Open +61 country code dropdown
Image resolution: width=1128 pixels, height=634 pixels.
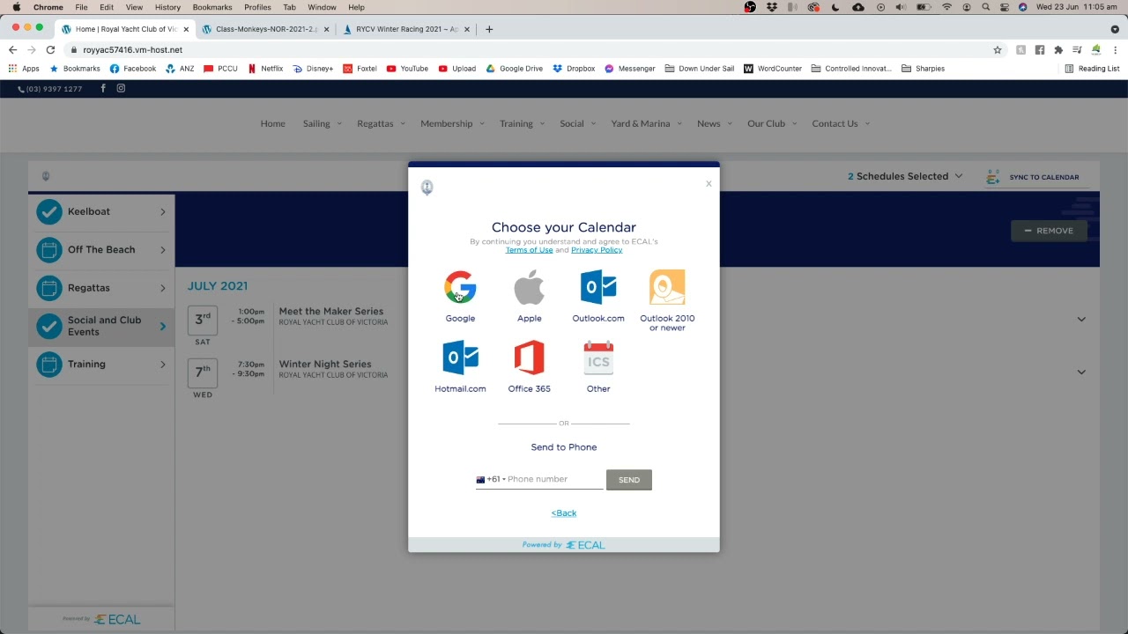tap(491, 480)
